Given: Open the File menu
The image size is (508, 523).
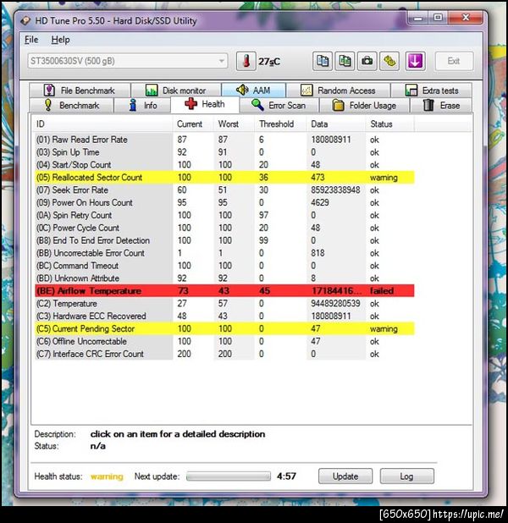Looking at the screenshot, I should pos(31,40).
